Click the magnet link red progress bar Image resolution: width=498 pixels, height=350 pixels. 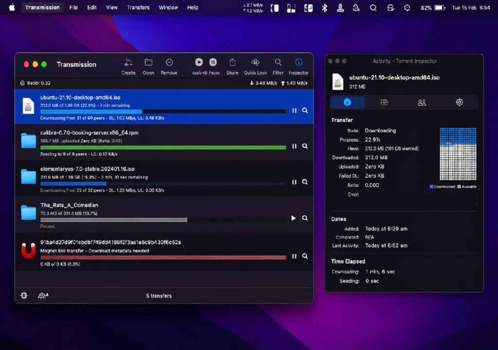[163, 257]
